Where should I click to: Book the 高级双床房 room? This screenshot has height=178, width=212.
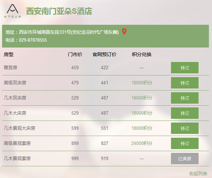point(184,83)
